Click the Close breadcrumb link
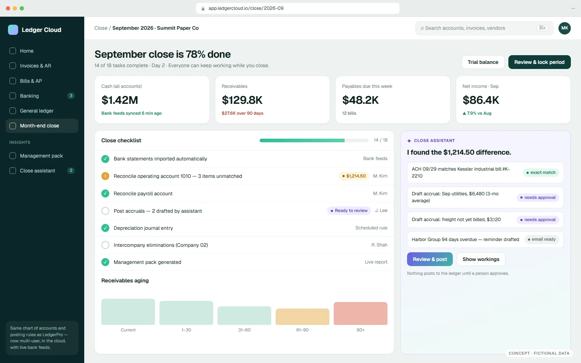The height and width of the screenshot is (363, 581). (101, 28)
